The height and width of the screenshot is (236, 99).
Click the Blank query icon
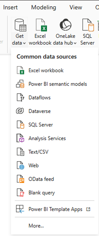point(20,193)
